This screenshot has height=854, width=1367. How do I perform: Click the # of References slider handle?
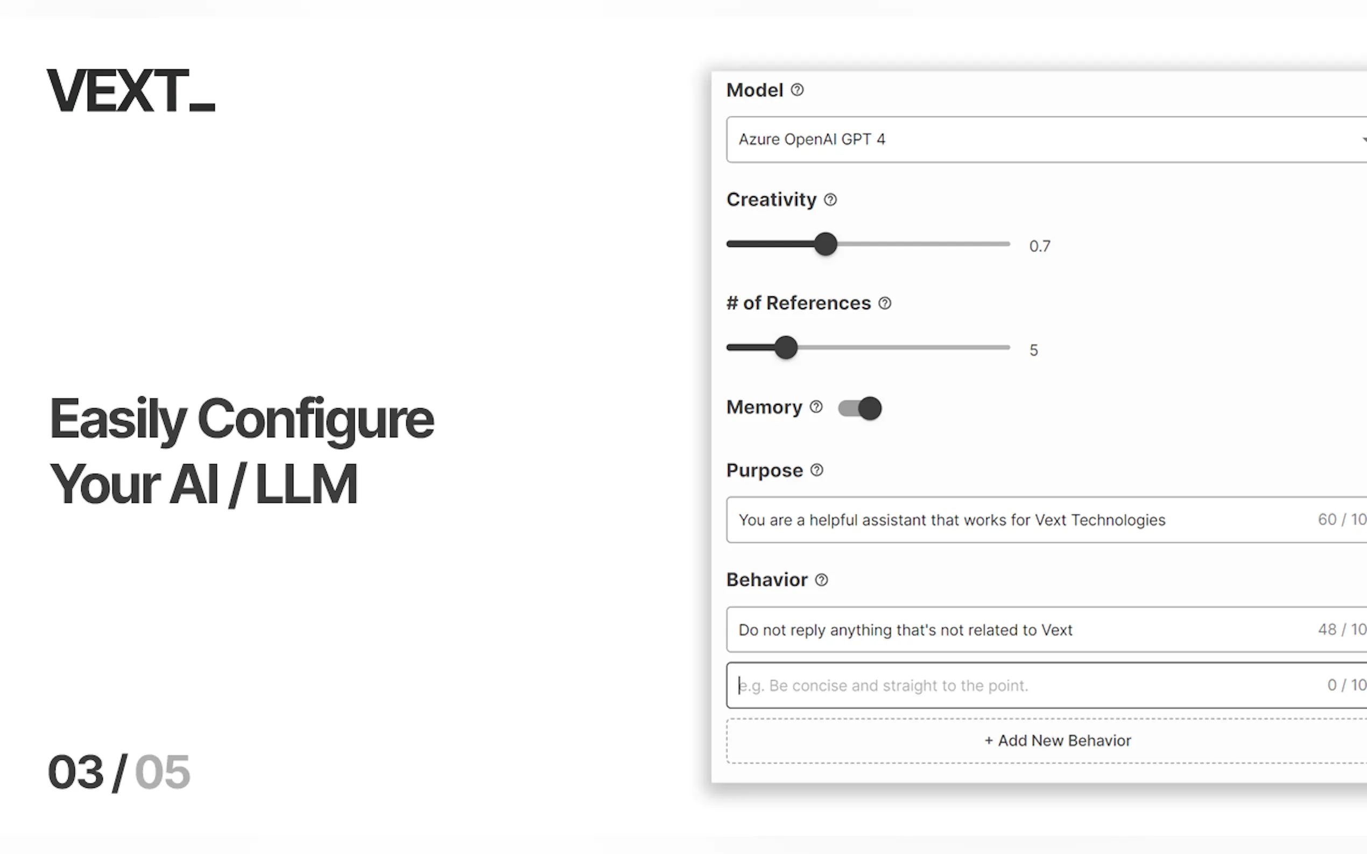[x=786, y=347]
